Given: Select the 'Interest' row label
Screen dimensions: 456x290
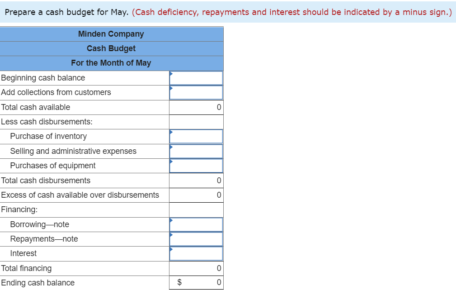Looking at the screenshot, I should pos(23,253).
